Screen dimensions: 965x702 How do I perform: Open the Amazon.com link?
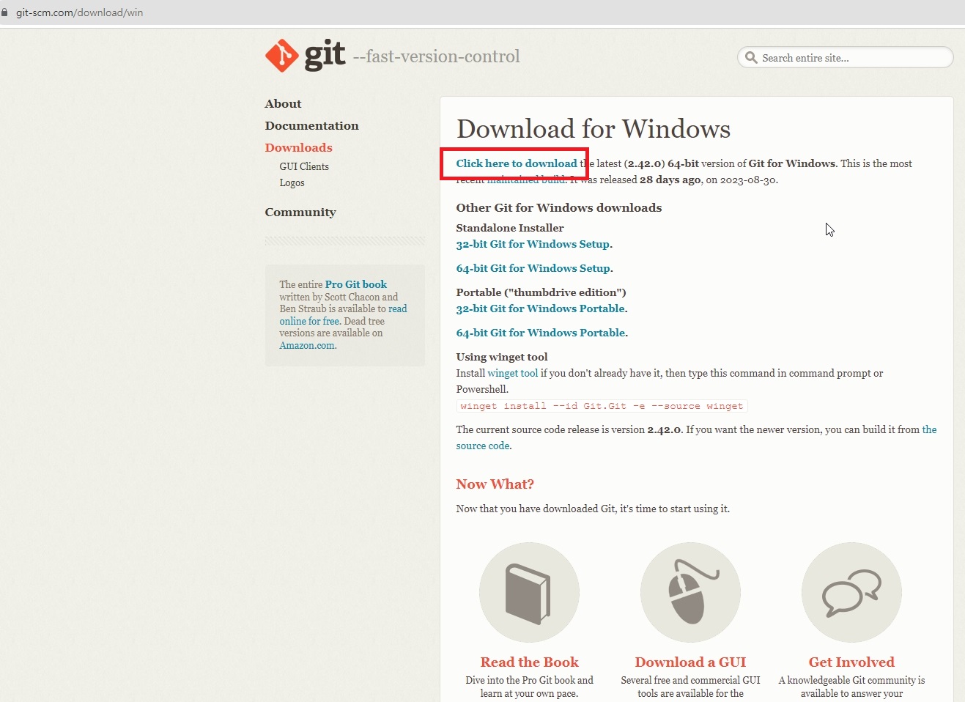307,345
